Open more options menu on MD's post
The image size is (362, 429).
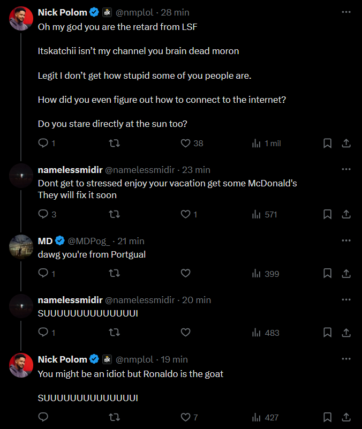click(346, 240)
